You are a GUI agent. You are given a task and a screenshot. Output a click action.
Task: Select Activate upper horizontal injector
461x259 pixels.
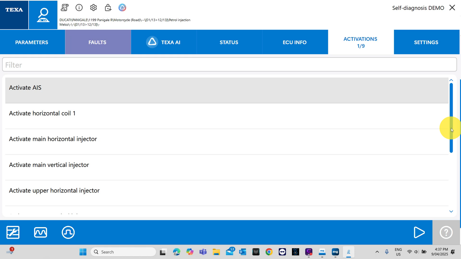(x=227, y=193)
